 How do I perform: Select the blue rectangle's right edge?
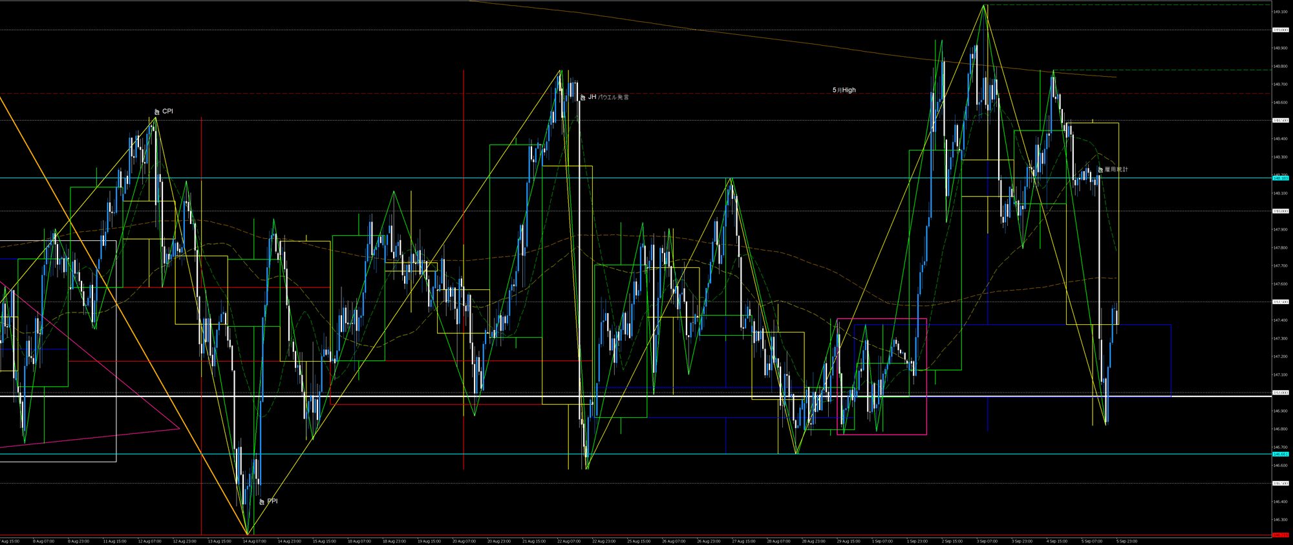1171,360
